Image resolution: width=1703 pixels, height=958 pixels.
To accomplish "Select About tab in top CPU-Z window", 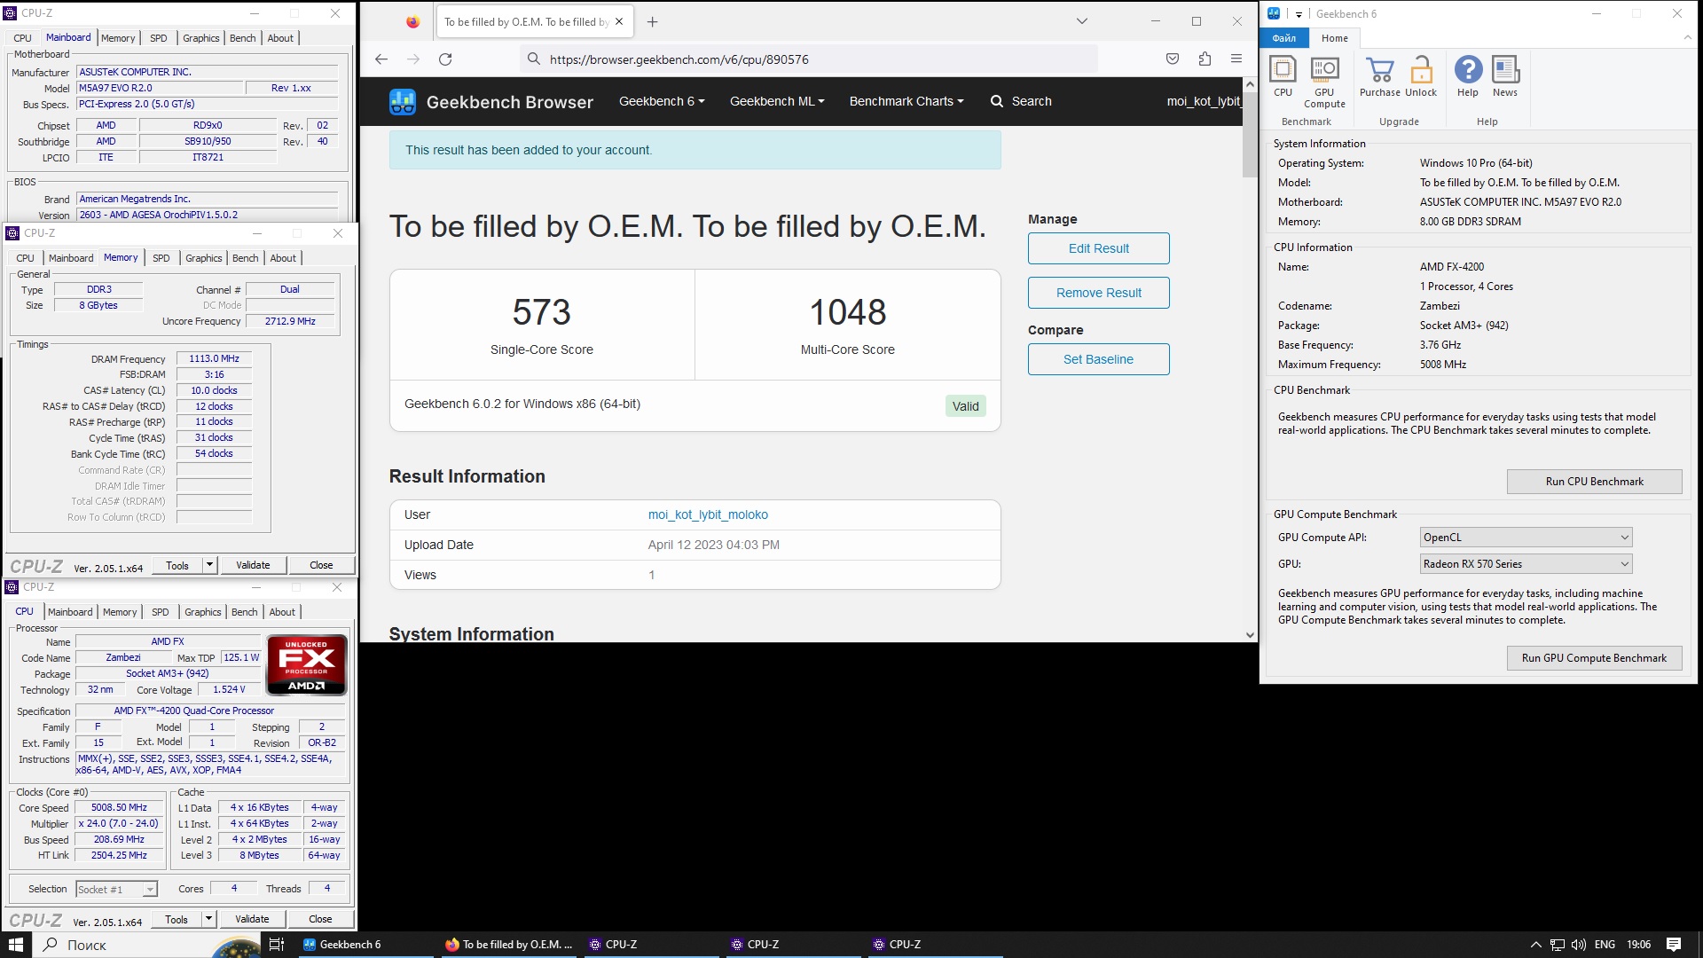I will click(280, 38).
